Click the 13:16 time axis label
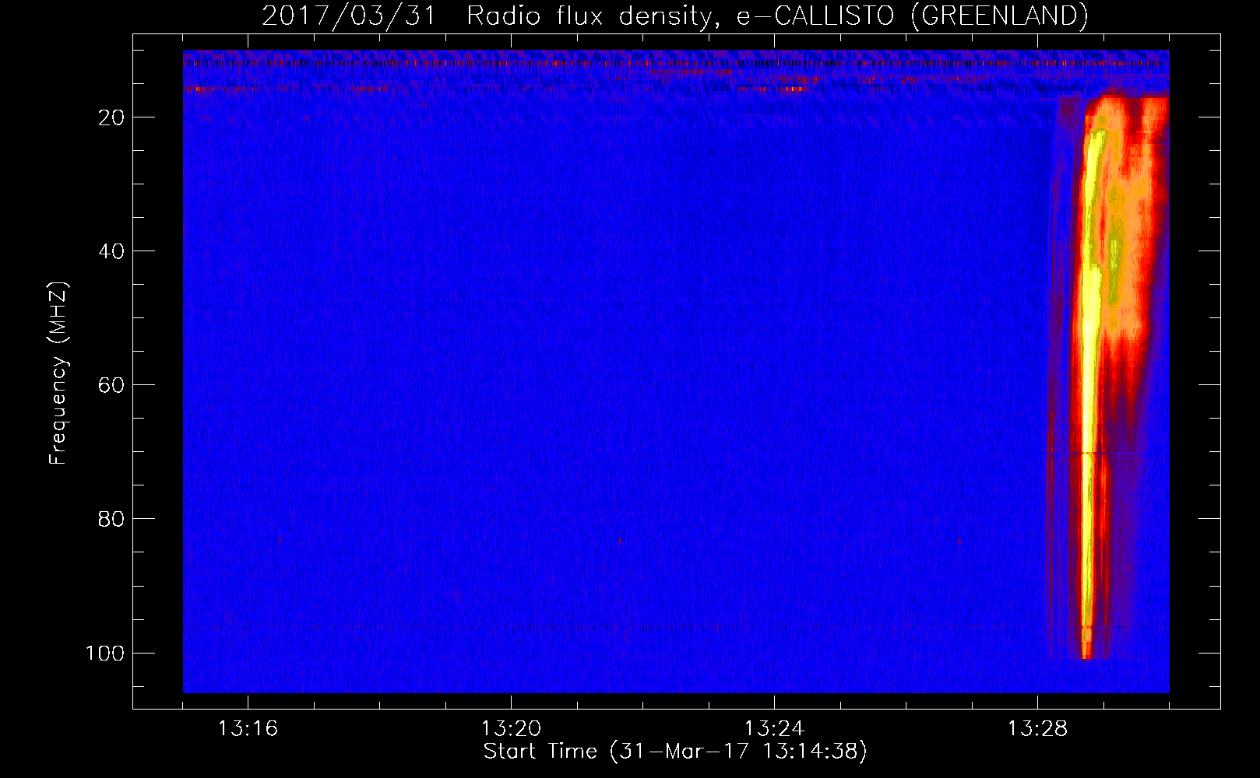Image resolution: width=1260 pixels, height=778 pixels. point(248,729)
